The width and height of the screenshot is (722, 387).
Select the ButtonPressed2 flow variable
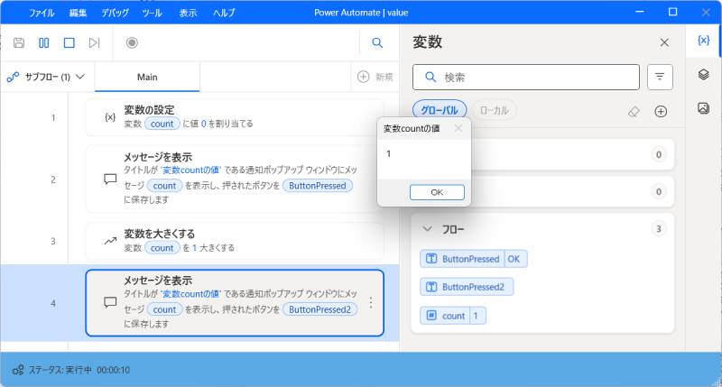(467, 287)
